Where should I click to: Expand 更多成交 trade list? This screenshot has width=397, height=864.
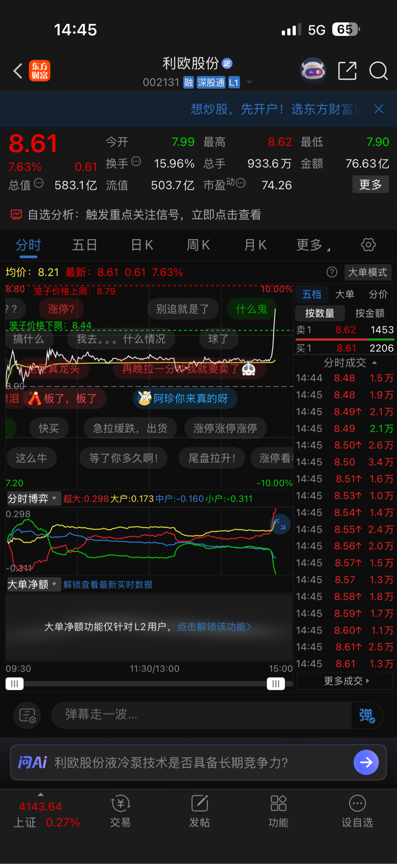click(x=346, y=681)
